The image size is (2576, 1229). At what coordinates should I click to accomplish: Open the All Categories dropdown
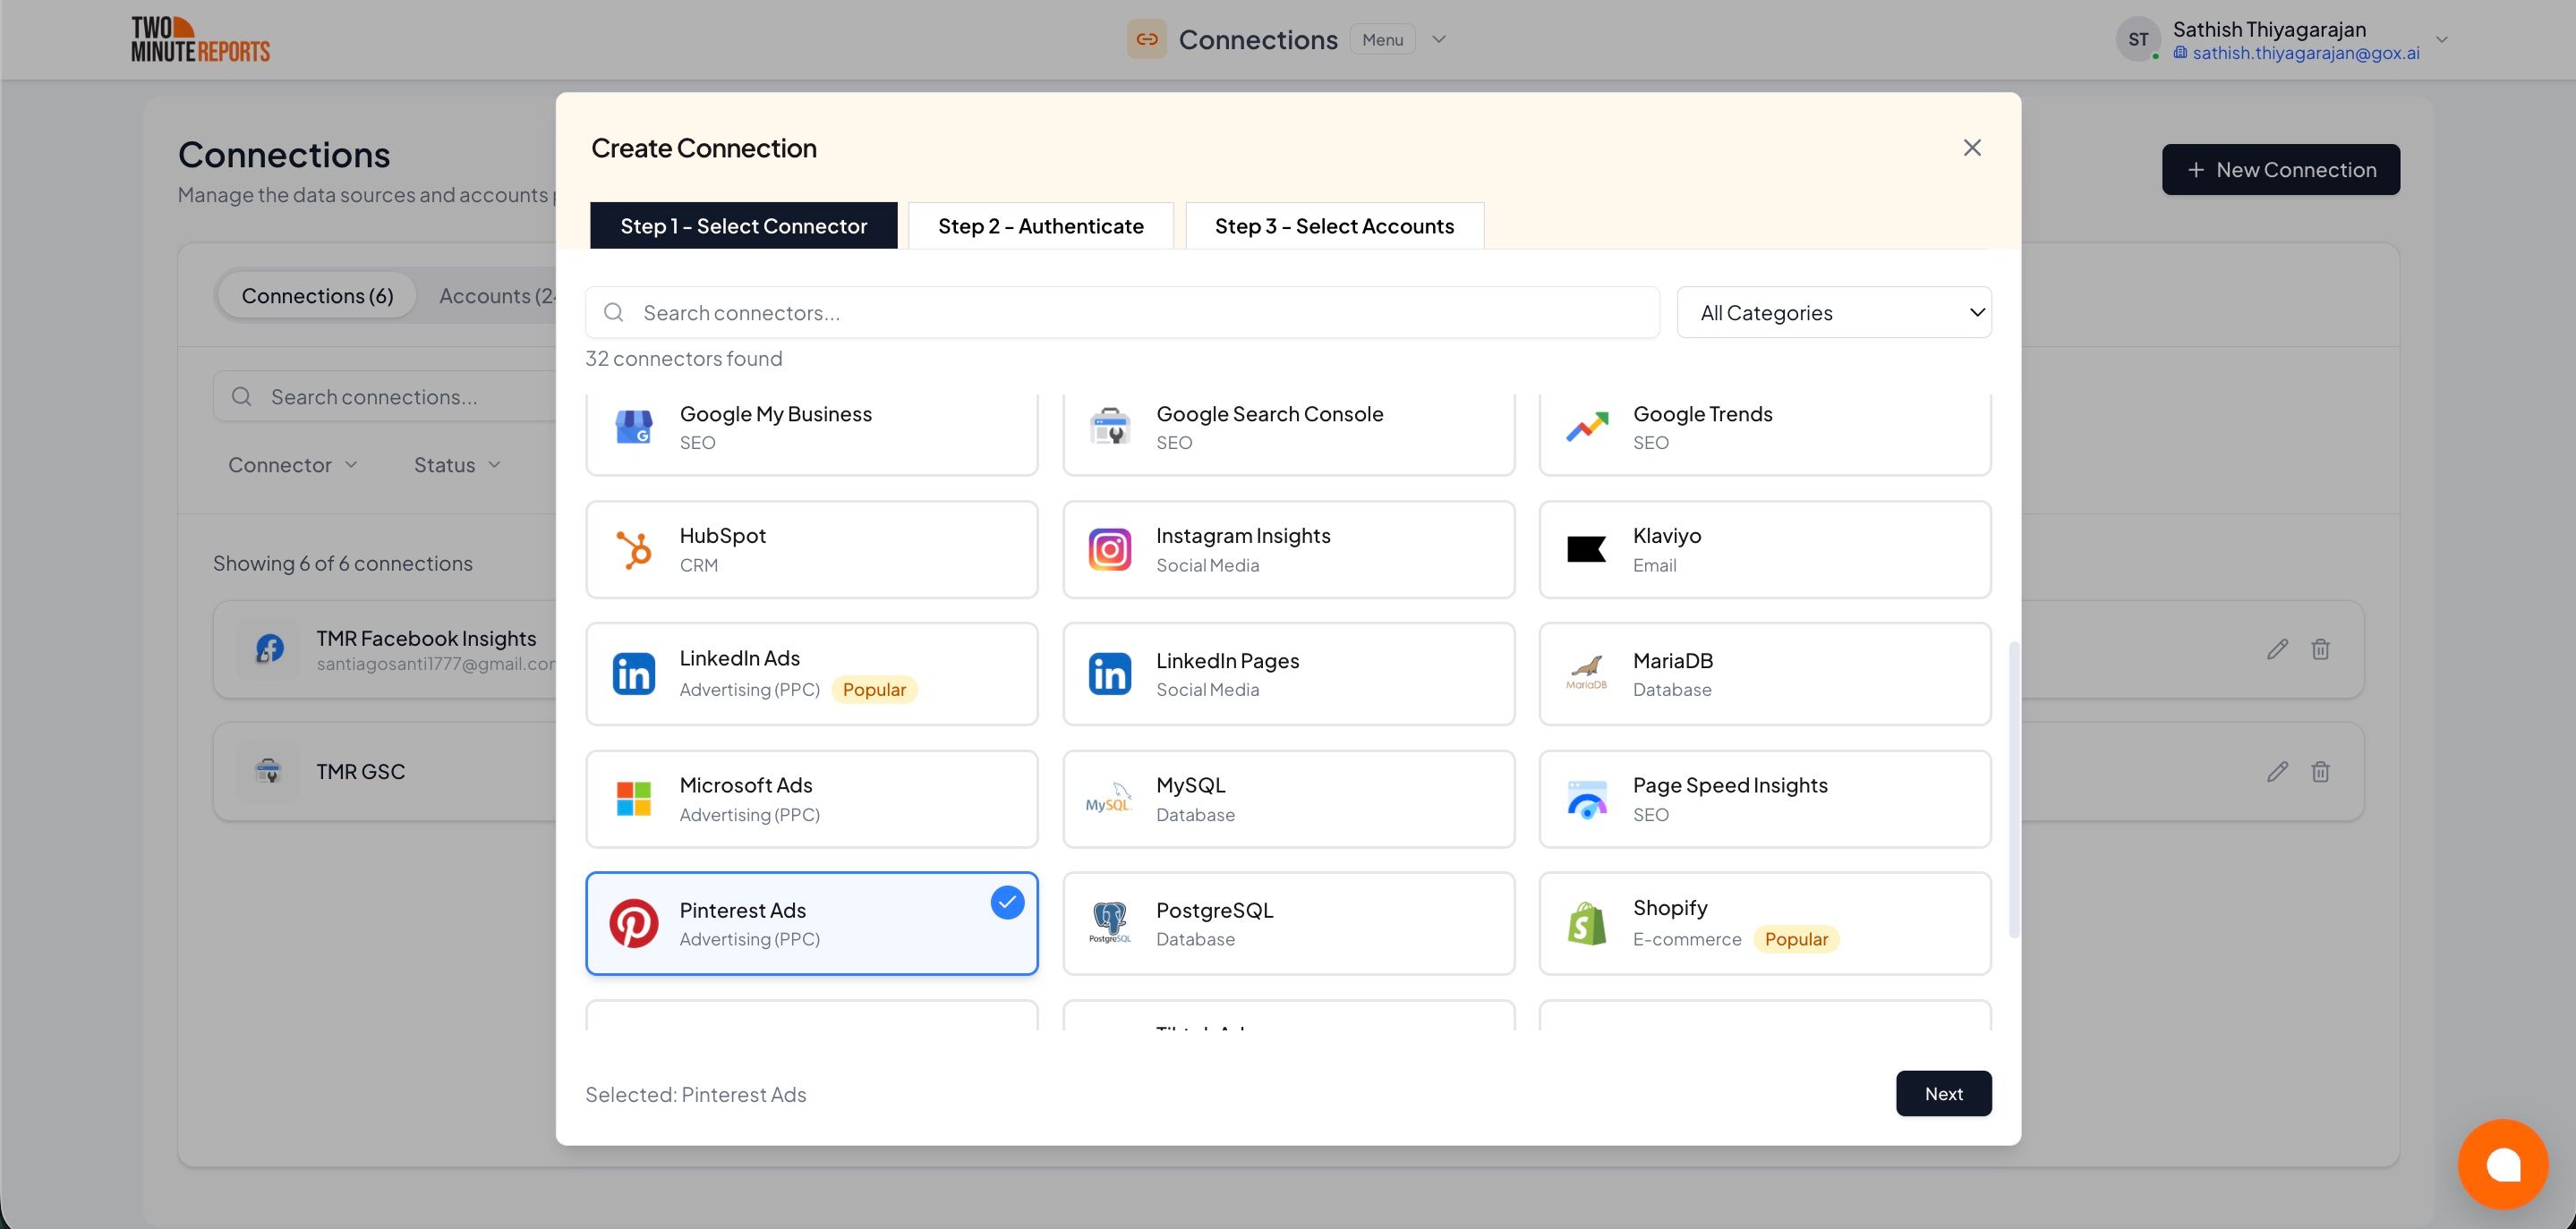(x=1833, y=313)
